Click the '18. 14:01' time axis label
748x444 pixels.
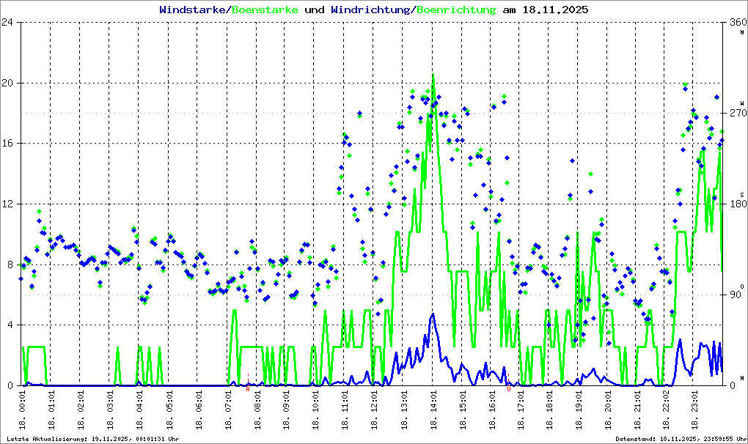pyautogui.click(x=433, y=411)
